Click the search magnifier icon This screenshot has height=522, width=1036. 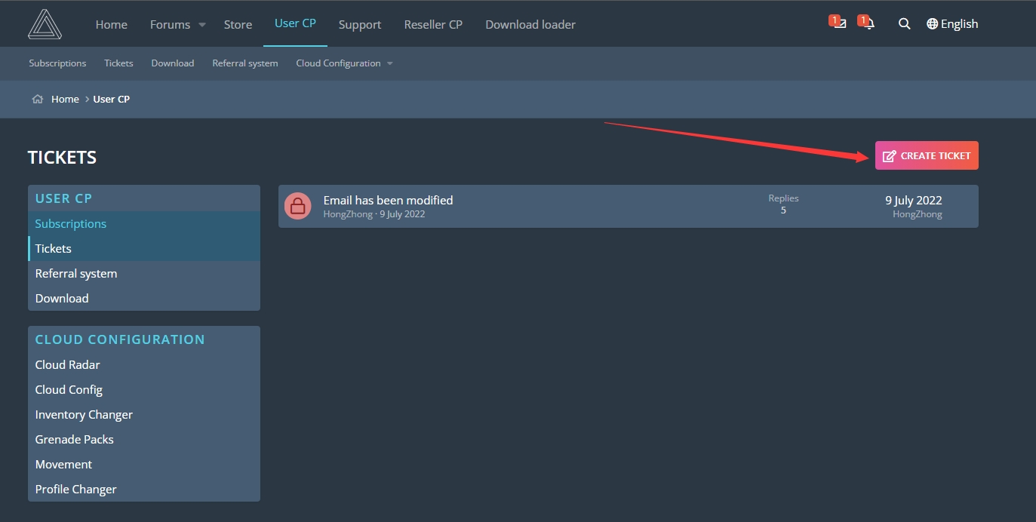tap(904, 24)
